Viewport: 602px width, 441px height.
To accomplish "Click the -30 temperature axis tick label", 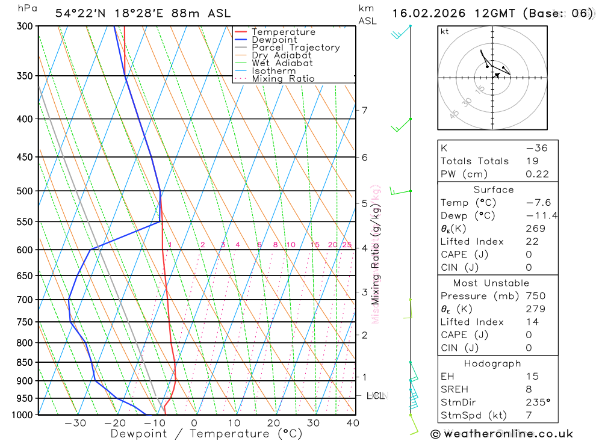I will [x=75, y=423].
